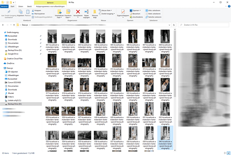Pin with Aan Snelle toegang vastmaken icon
The image size is (231, 155).
9,12
